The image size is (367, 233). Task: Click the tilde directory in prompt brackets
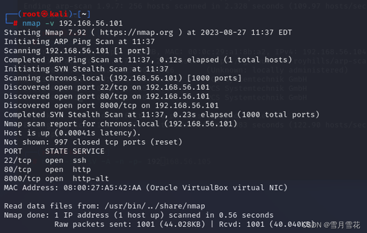tap(84, 14)
